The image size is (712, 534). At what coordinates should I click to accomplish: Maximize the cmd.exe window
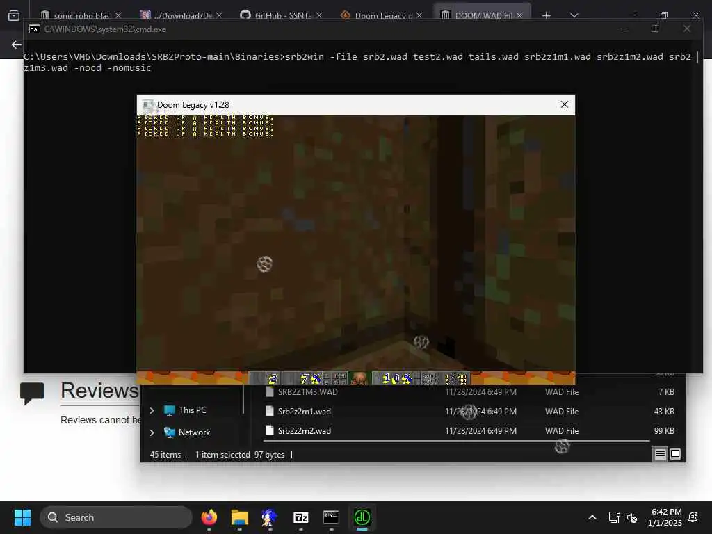[655, 29]
